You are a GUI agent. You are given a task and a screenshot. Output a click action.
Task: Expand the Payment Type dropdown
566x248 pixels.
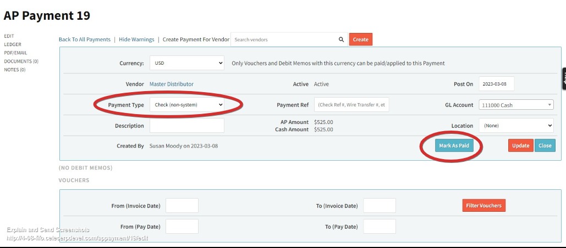[186, 104]
